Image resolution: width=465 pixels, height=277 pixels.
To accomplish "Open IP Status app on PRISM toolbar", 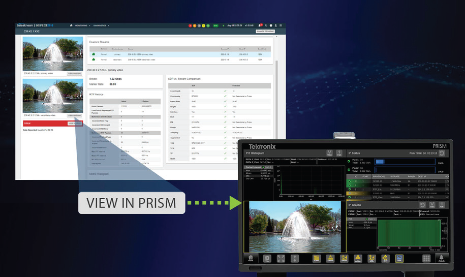I will [x=317, y=258].
